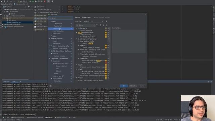Click the save all icon in top toolbar
The height and width of the screenshot is (121, 215).
[x=4, y=1]
